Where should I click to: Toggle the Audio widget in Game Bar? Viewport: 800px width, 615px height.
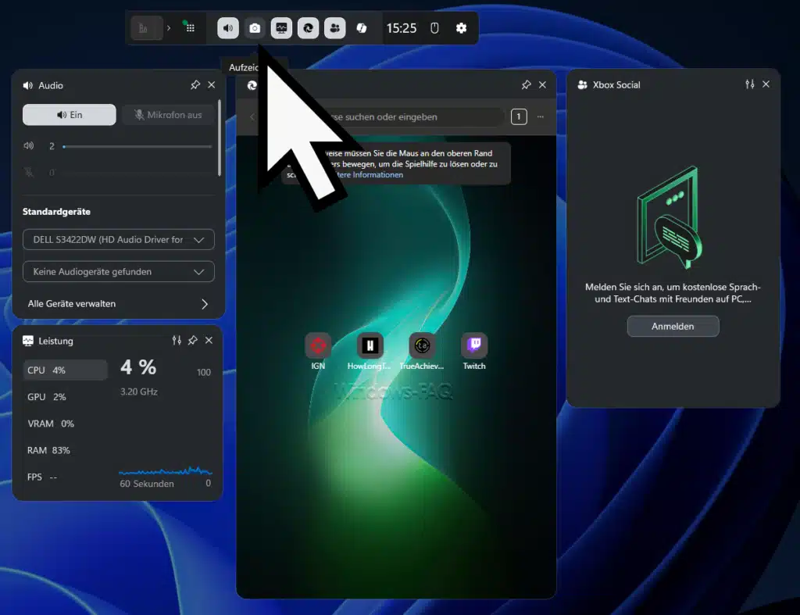228,28
